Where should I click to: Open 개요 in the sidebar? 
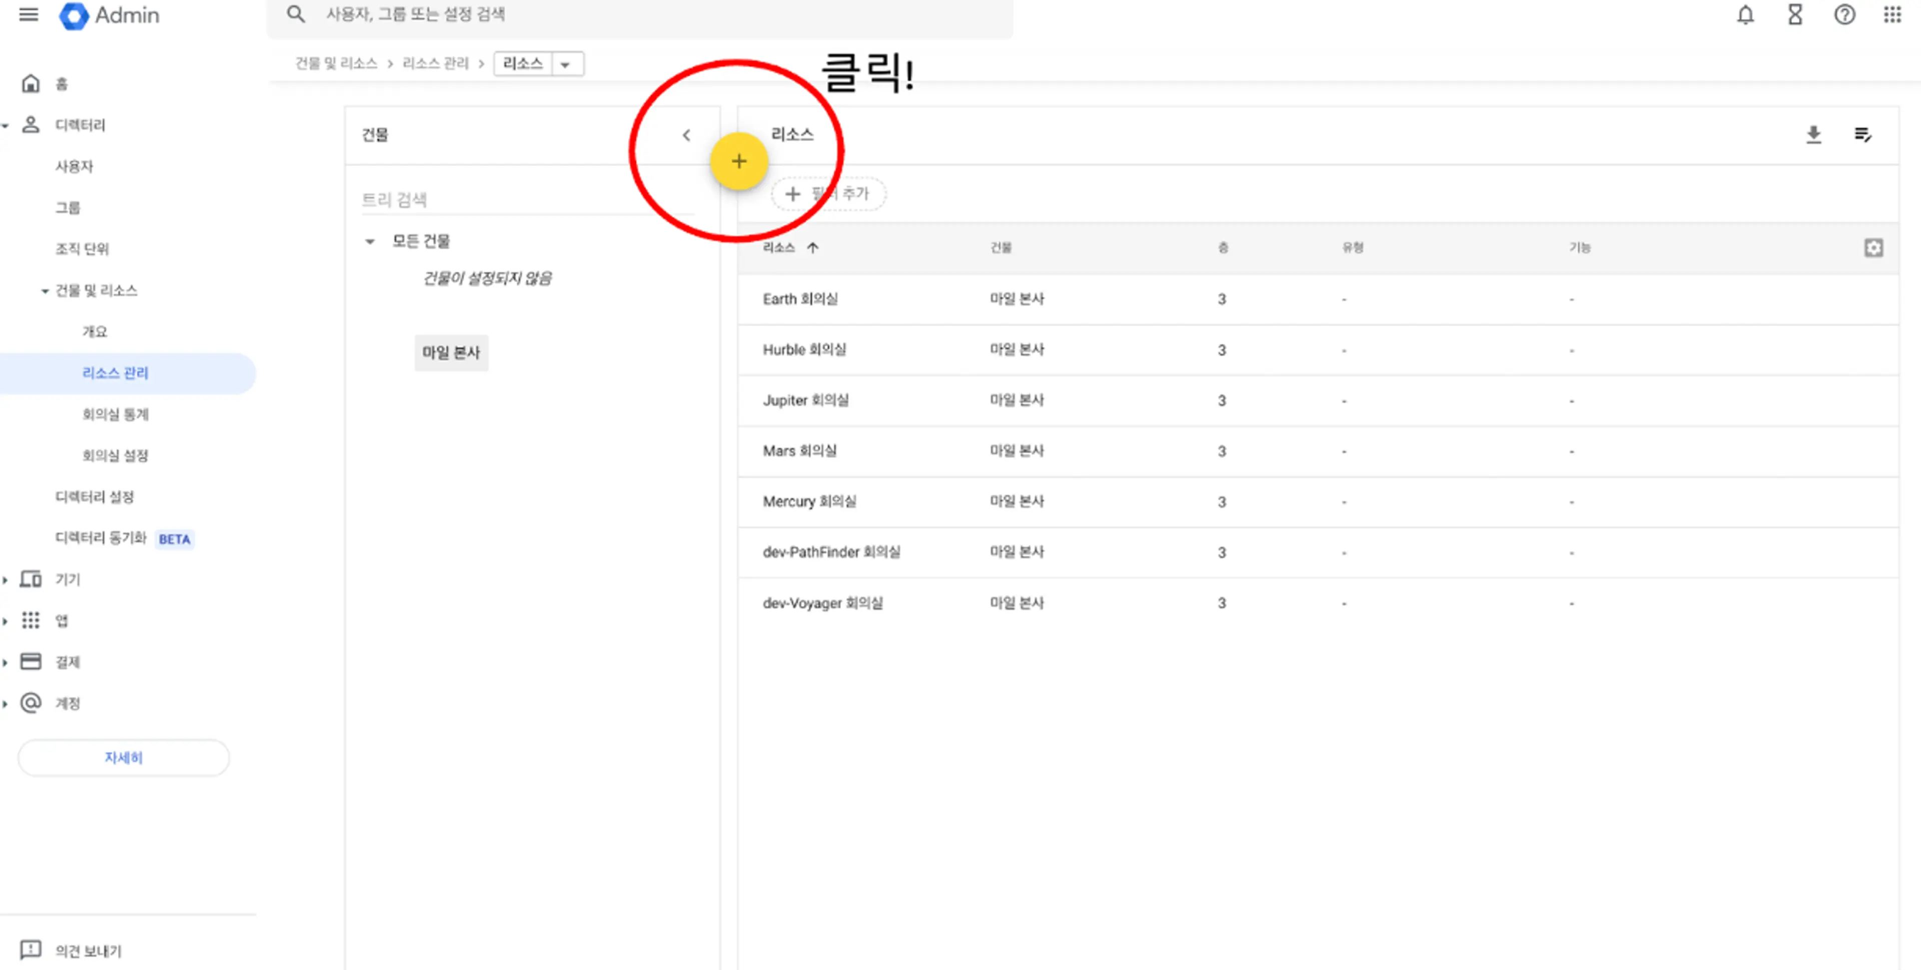(95, 331)
